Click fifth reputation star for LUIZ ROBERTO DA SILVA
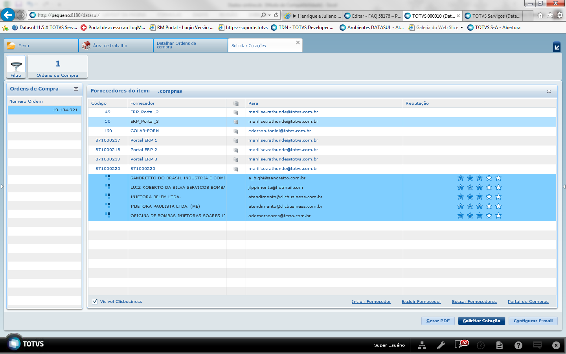This screenshot has height=354, width=566. pos(498,187)
